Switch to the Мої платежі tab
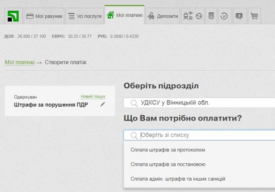Viewport: 275px width, 192px height. pos(124,16)
